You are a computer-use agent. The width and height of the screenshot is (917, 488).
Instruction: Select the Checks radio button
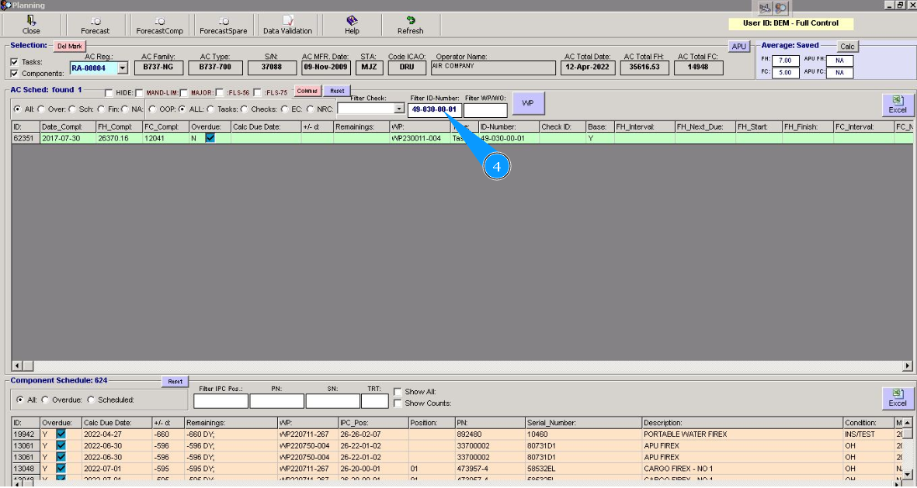point(245,109)
